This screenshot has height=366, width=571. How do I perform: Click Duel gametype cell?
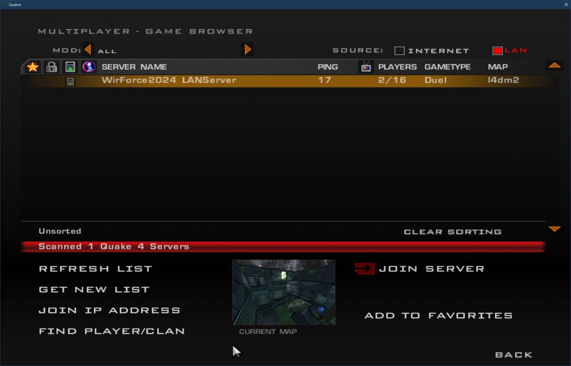click(436, 80)
